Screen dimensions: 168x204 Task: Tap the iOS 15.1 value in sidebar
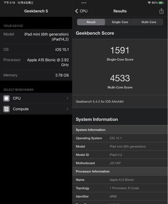click(x=62, y=49)
